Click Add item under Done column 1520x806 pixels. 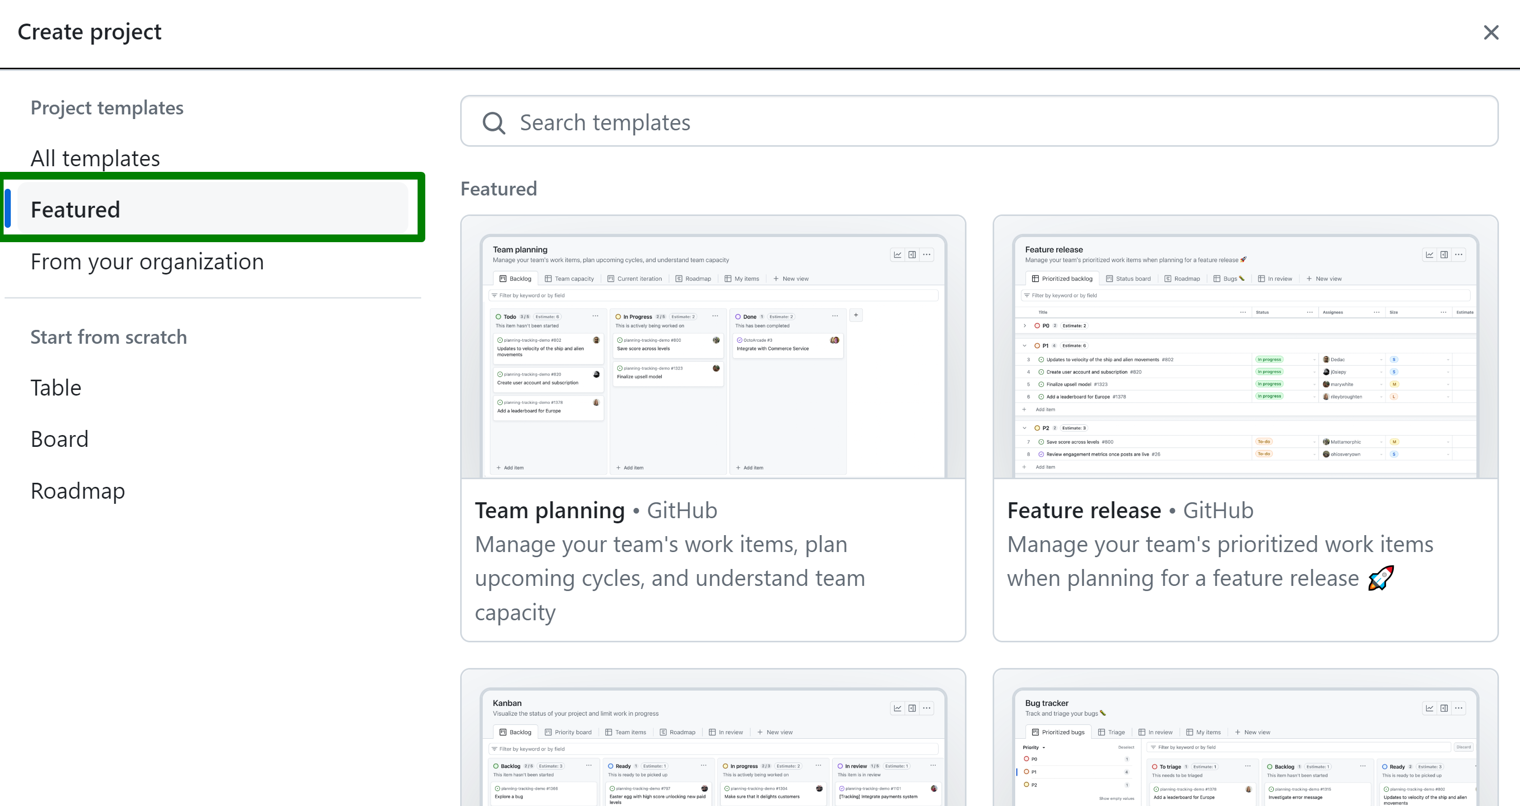(x=749, y=468)
